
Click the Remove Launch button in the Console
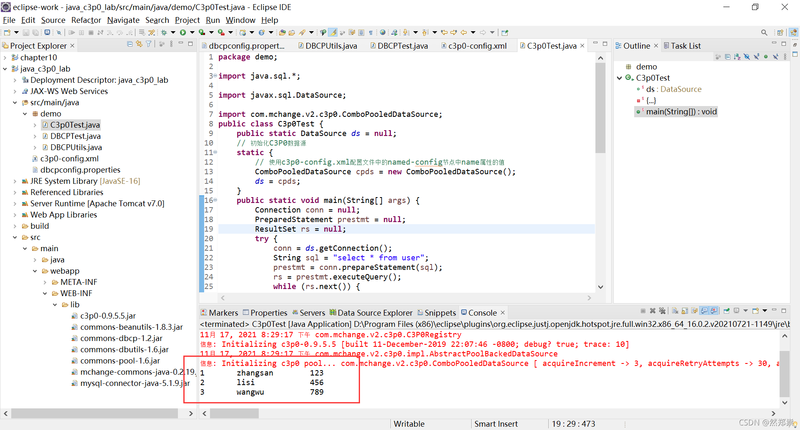coord(652,311)
